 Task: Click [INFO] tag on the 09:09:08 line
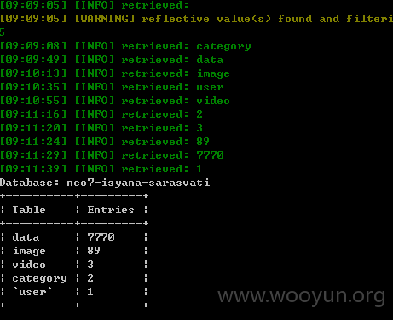pos(95,46)
